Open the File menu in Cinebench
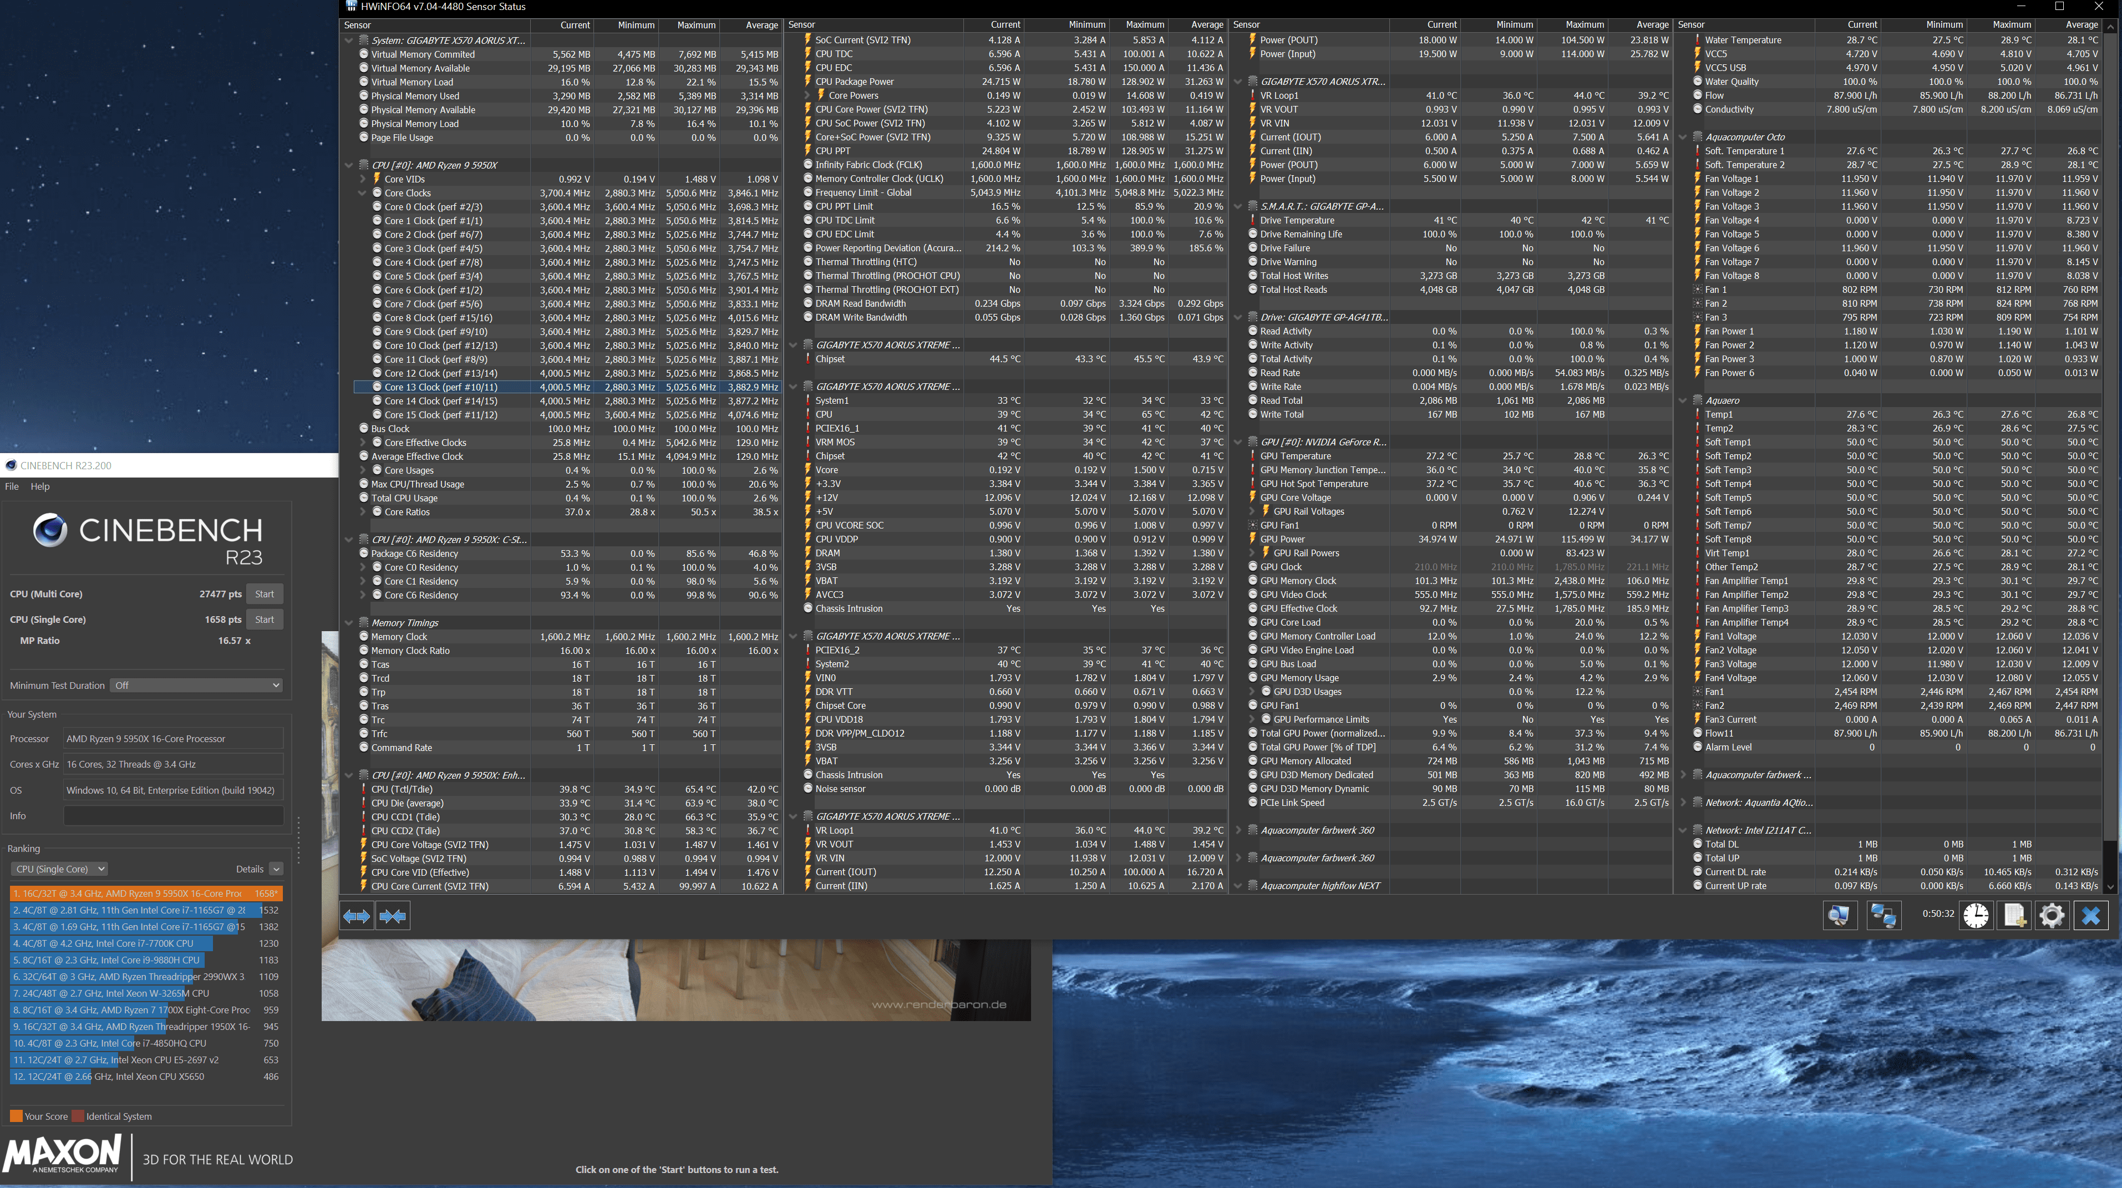The image size is (2122, 1188). click(12, 486)
